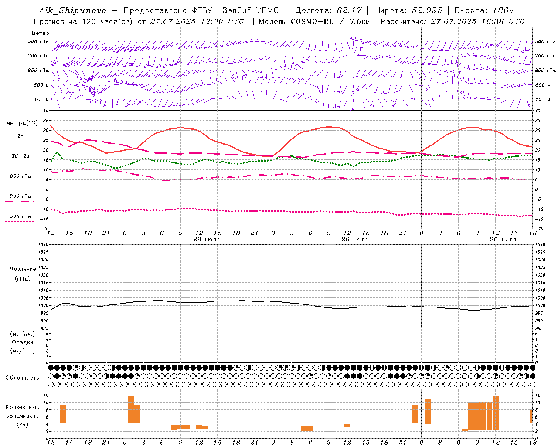Click the left-side 1000 pressure axis value

43,306
